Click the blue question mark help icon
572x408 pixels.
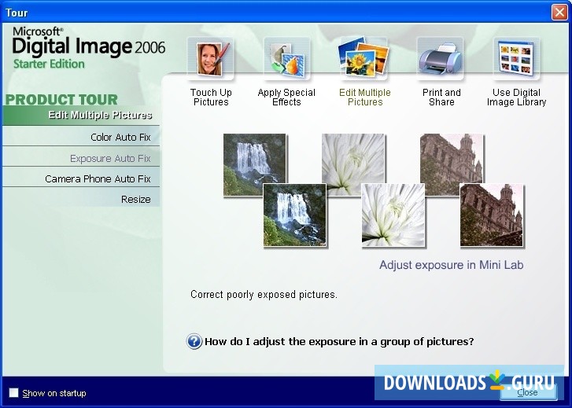[194, 342]
